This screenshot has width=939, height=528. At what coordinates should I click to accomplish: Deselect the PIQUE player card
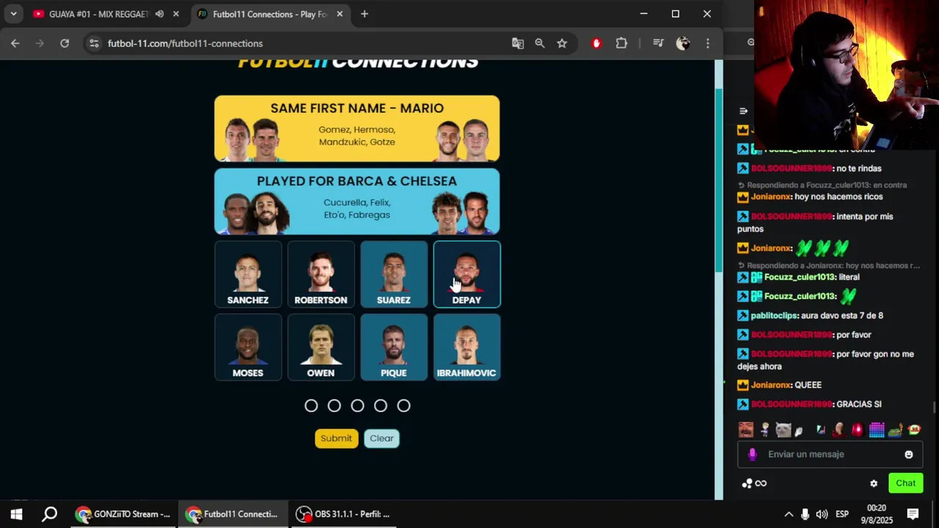tap(394, 347)
